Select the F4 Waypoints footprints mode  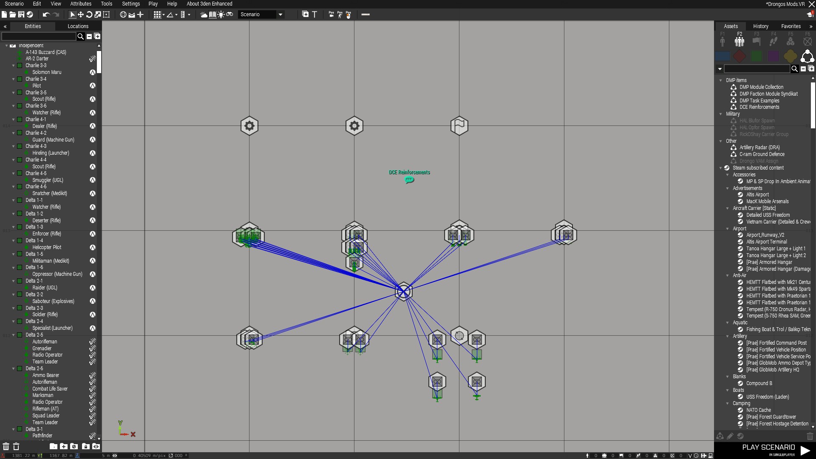773,40
